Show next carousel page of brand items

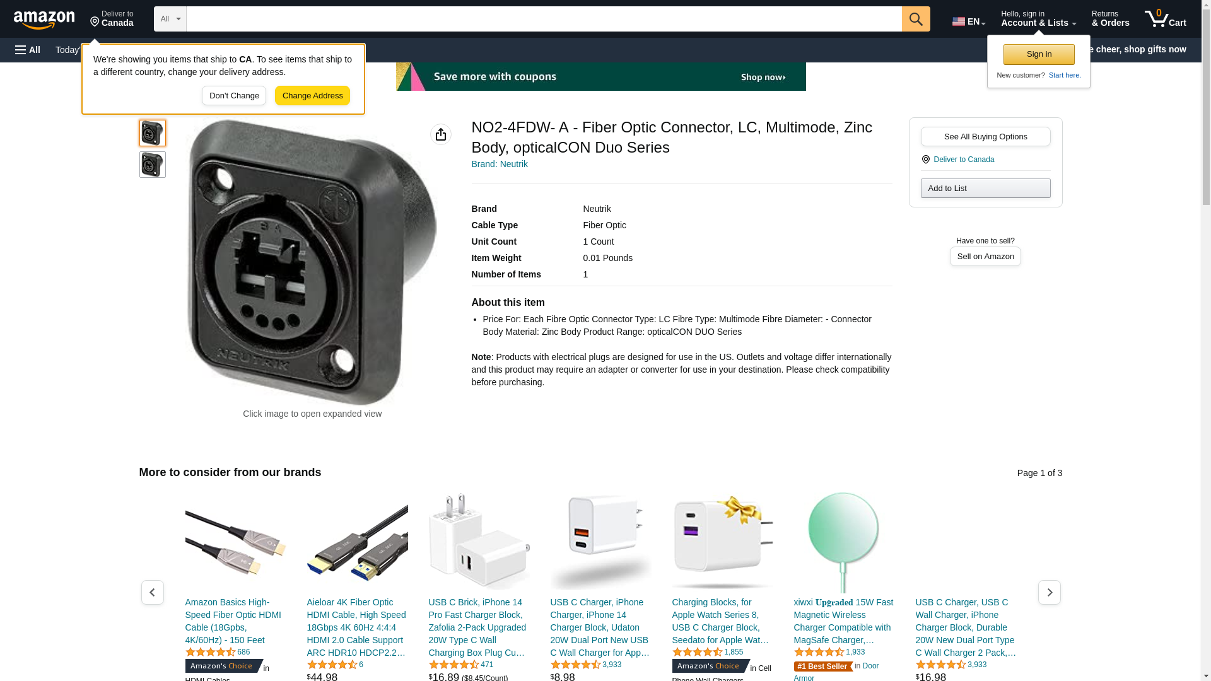(x=1050, y=592)
